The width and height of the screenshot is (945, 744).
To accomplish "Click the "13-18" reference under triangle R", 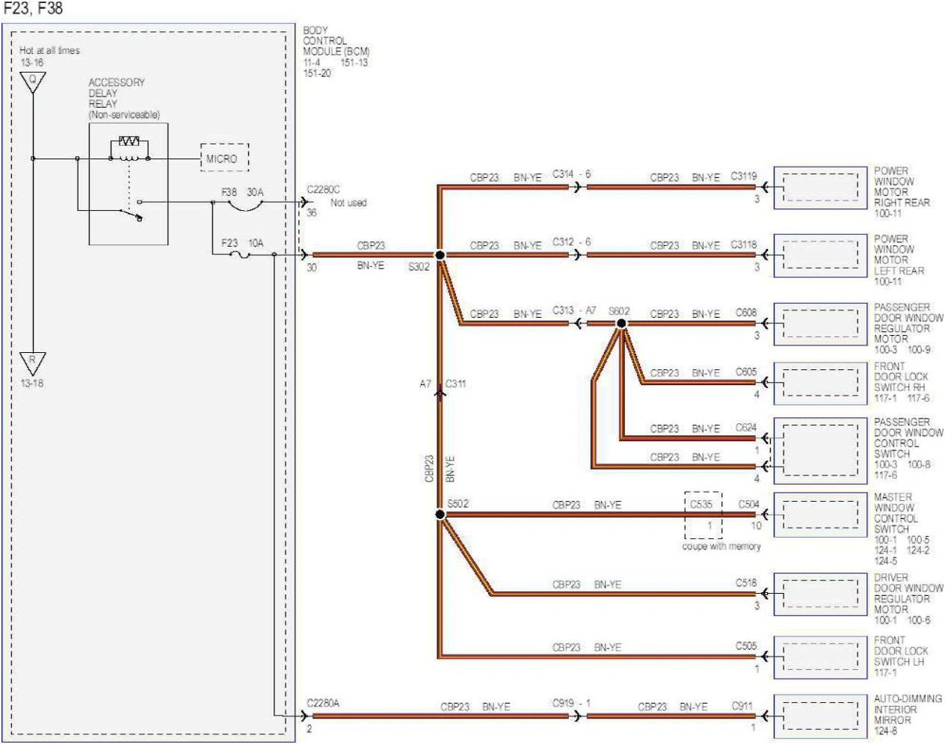I will point(32,384).
